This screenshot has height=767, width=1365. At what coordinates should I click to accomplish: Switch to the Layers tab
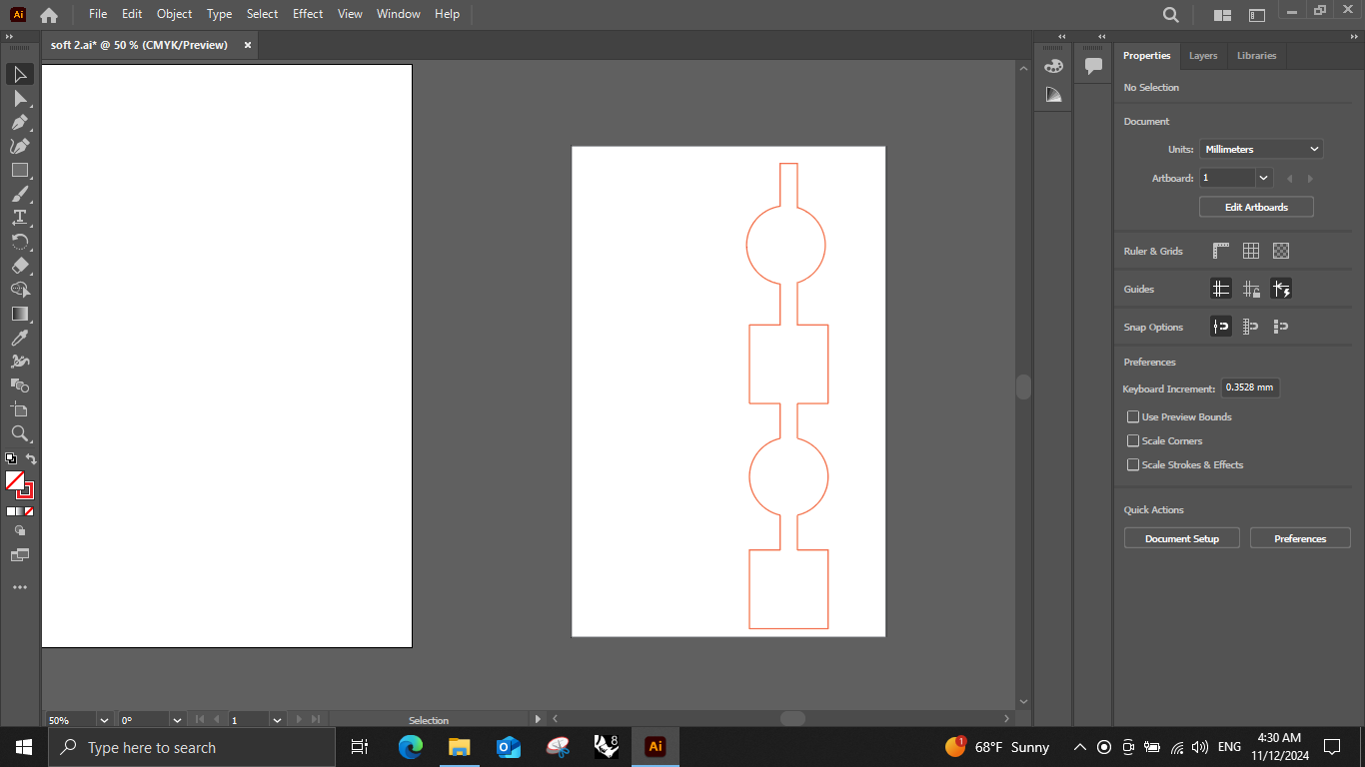(1203, 56)
